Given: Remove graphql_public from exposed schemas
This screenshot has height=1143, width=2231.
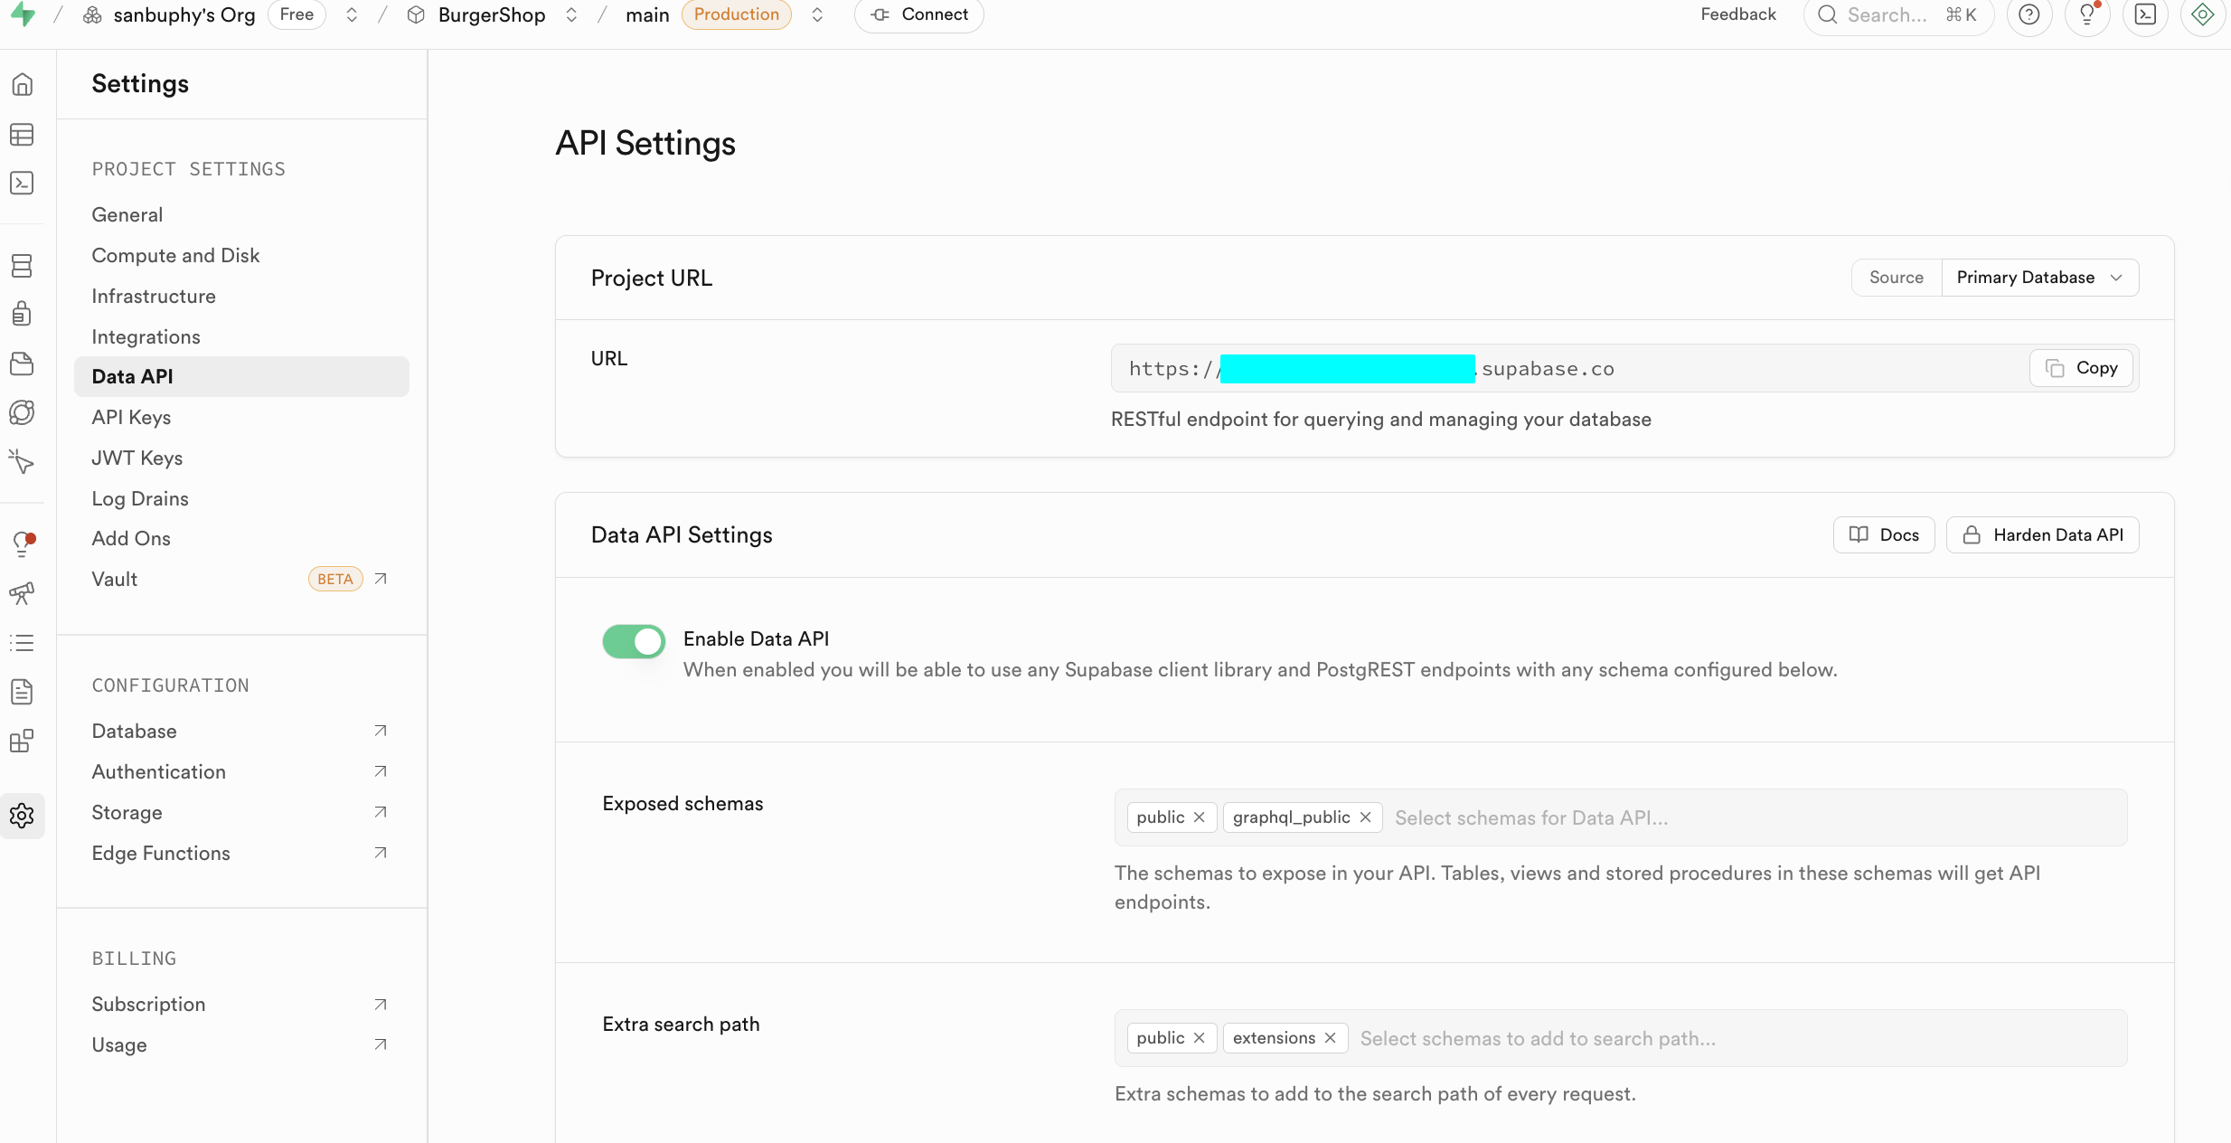Looking at the screenshot, I should coord(1365,817).
